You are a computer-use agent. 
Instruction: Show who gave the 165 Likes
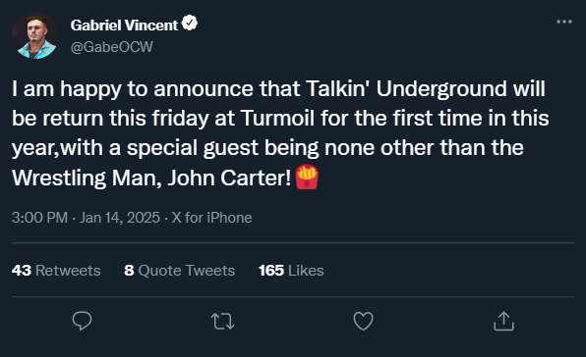(x=291, y=271)
